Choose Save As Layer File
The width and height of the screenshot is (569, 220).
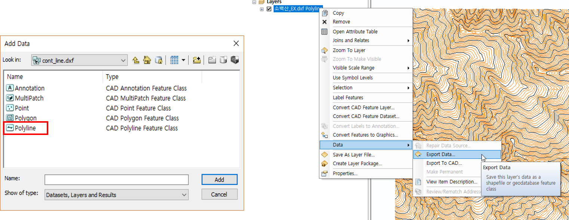(366, 155)
